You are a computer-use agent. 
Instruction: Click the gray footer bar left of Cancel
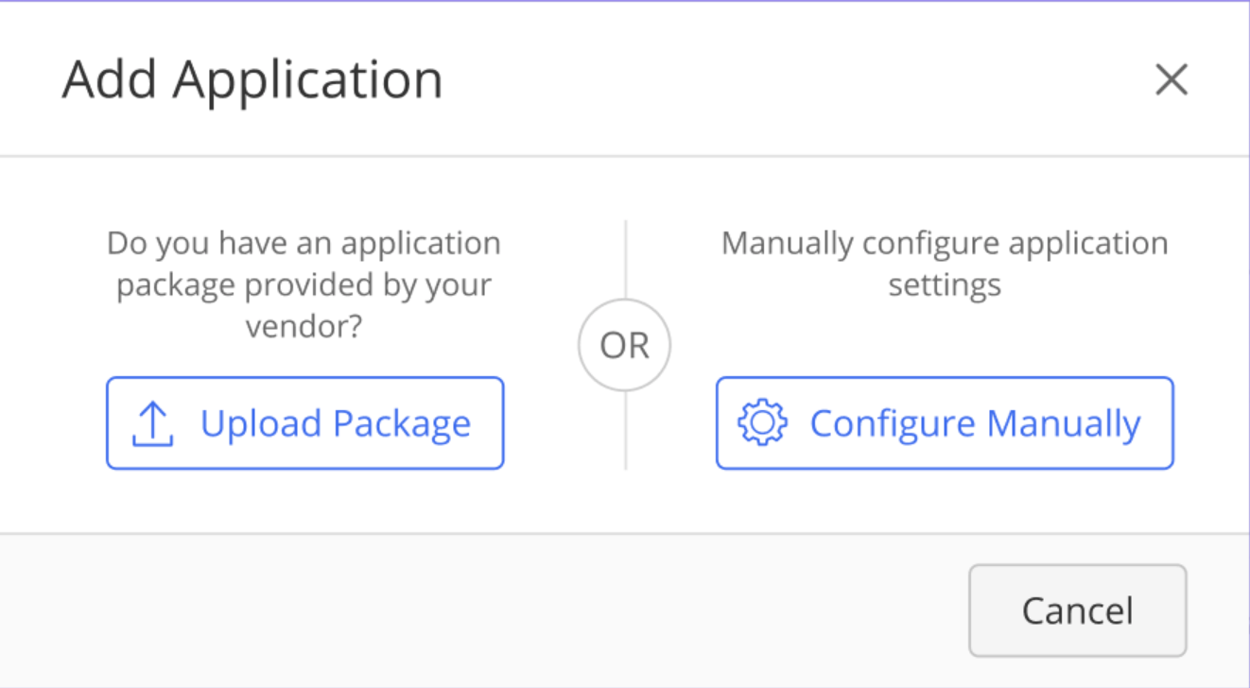[473, 611]
